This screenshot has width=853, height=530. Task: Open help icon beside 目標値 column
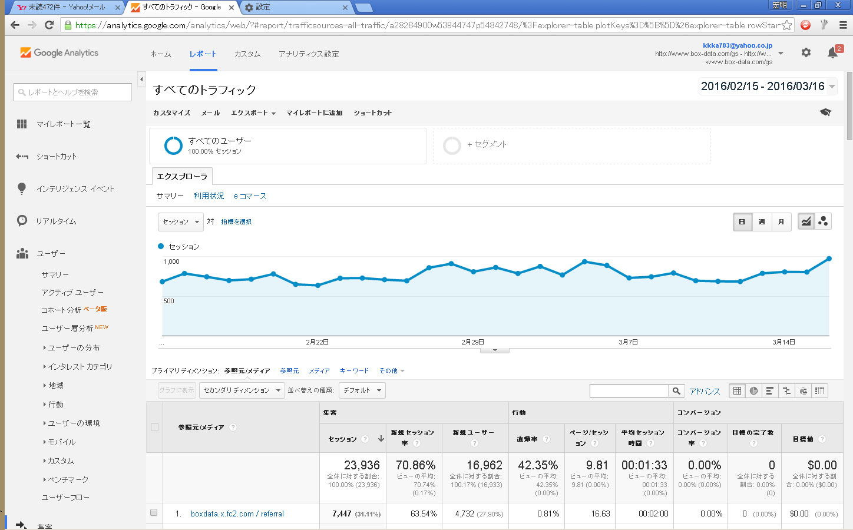click(822, 439)
